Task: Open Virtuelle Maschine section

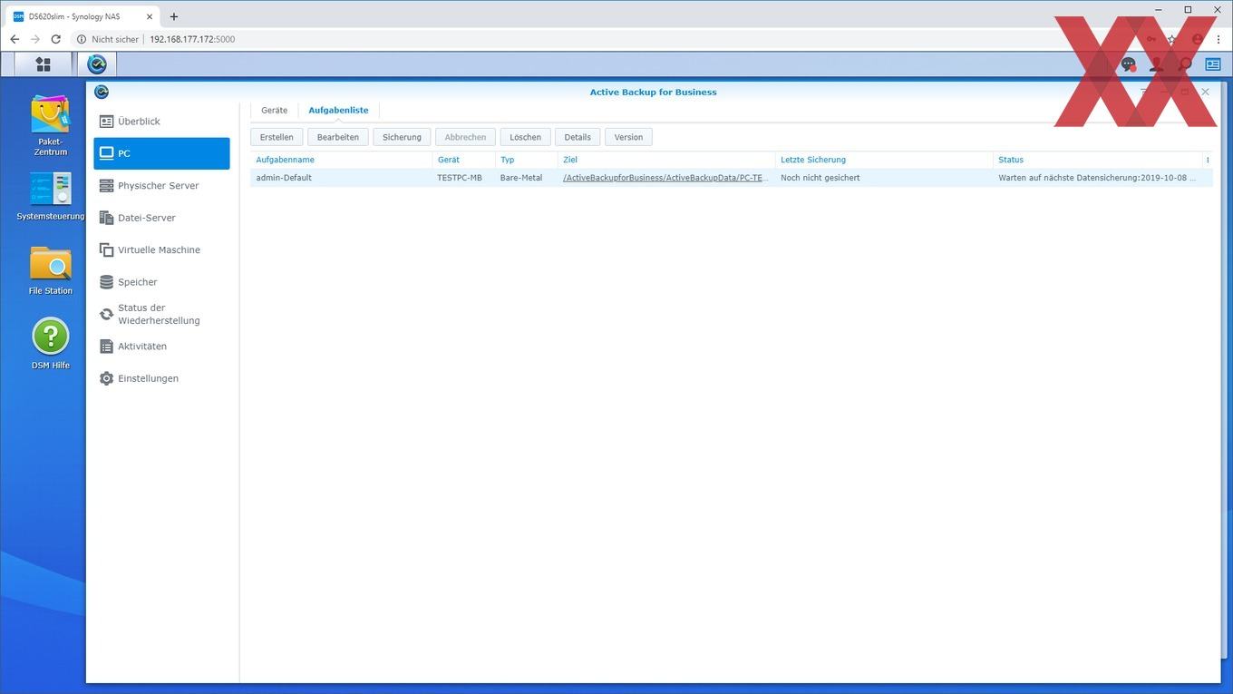Action: click(161, 250)
